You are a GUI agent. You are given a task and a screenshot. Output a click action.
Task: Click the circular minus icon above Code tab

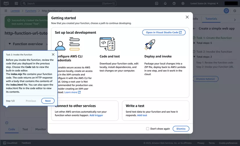pyautogui.click(x=7, y=123)
